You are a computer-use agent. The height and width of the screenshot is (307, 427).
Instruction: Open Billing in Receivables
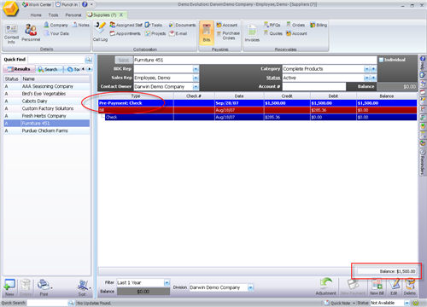click(319, 25)
